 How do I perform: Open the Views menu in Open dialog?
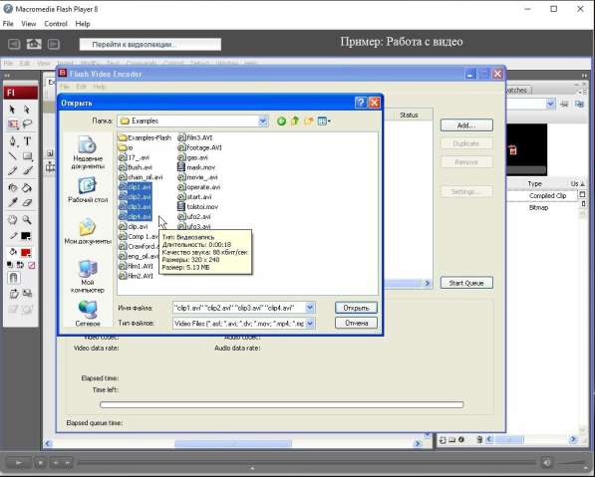pyautogui.click(x=324, y=121)
